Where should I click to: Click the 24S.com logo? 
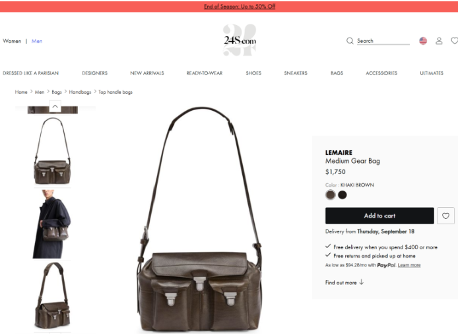tap(240, 40)
